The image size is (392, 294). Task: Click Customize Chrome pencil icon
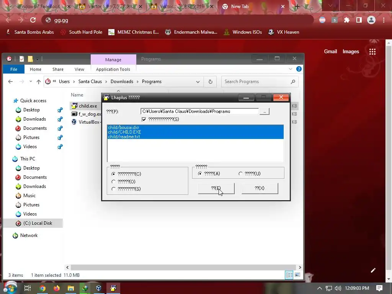[373, 270]
